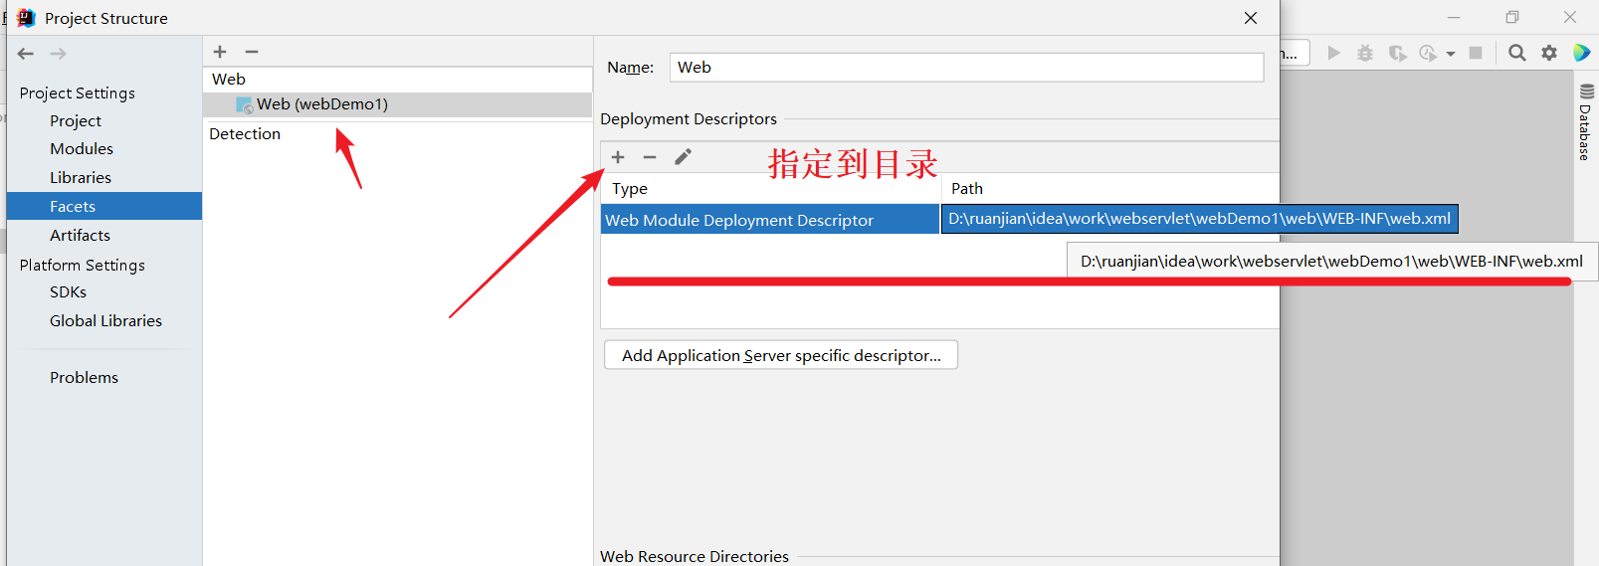Select the Web Module Deployment Descriptor cell

click(x=770, y=220)
